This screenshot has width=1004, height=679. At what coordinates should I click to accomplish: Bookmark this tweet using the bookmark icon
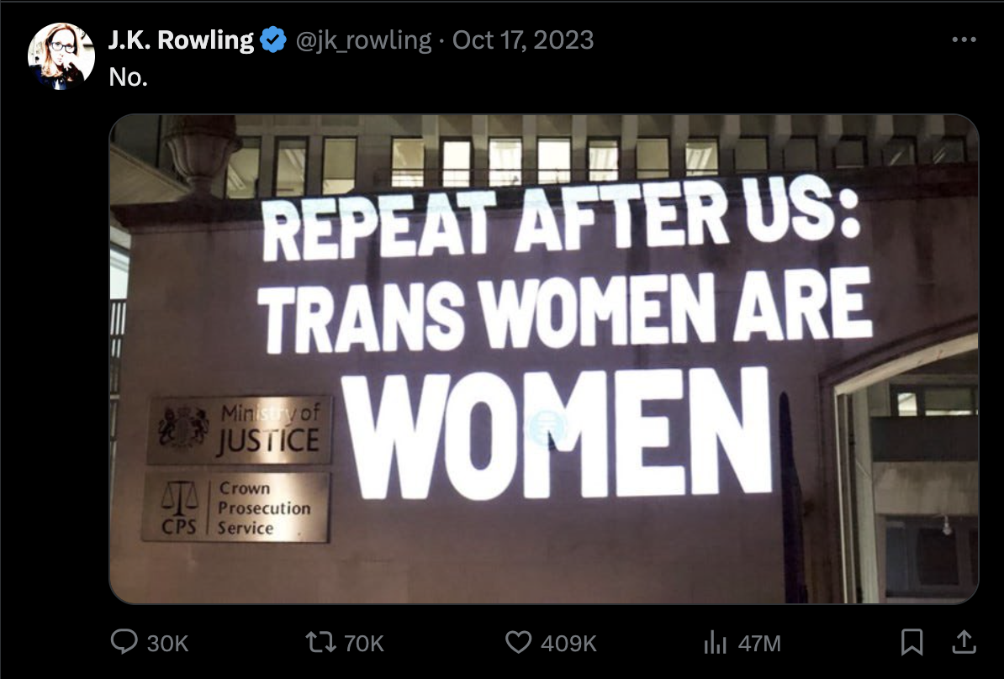(x=912, y=642)
